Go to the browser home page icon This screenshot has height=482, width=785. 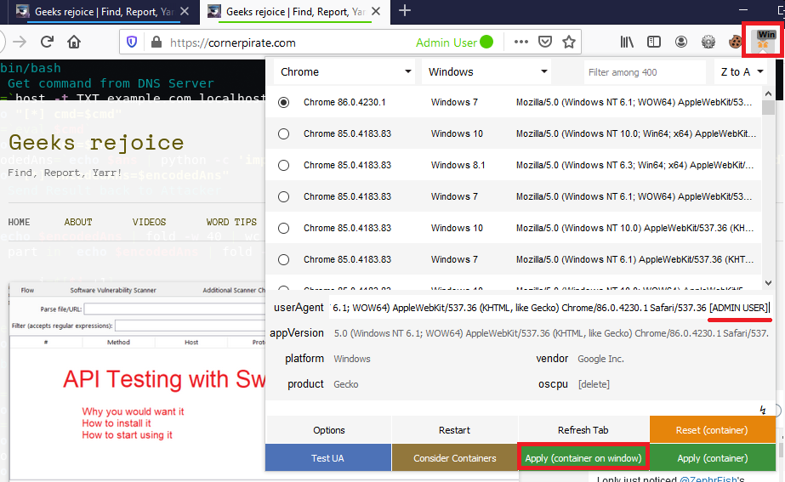pyautogui.click(x=74, y=42)
